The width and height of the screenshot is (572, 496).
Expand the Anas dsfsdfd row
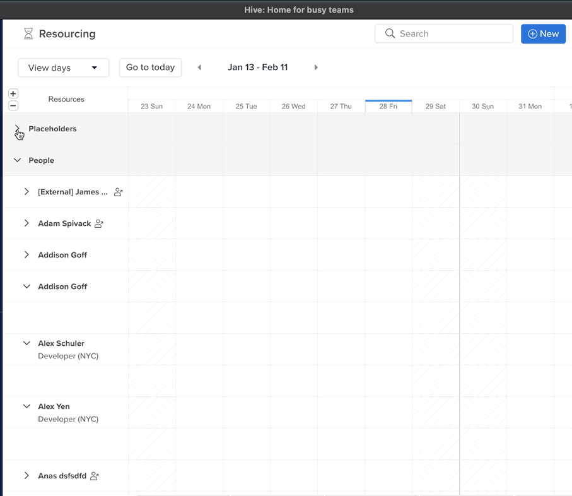[x=26, y=476]
